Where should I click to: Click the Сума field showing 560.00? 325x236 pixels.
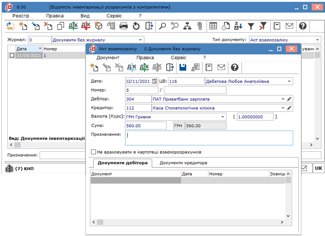tap(146, 126)
